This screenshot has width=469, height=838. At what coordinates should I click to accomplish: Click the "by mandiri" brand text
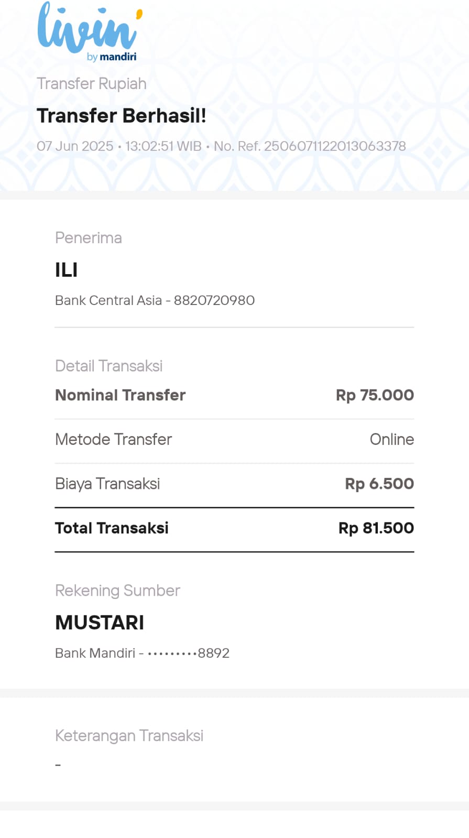coord(112,57)
